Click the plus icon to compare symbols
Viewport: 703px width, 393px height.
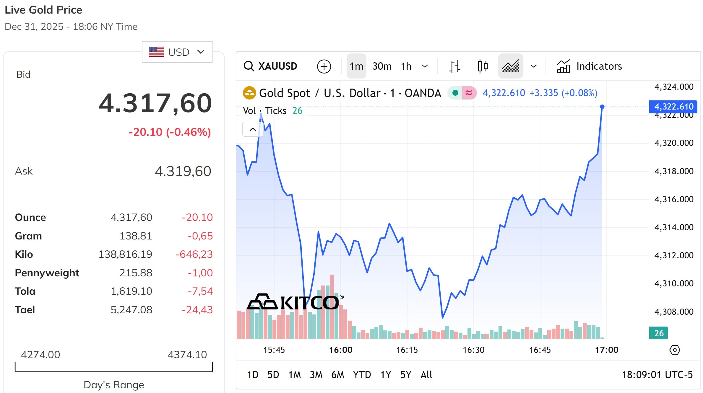click(x=324, y=66)
